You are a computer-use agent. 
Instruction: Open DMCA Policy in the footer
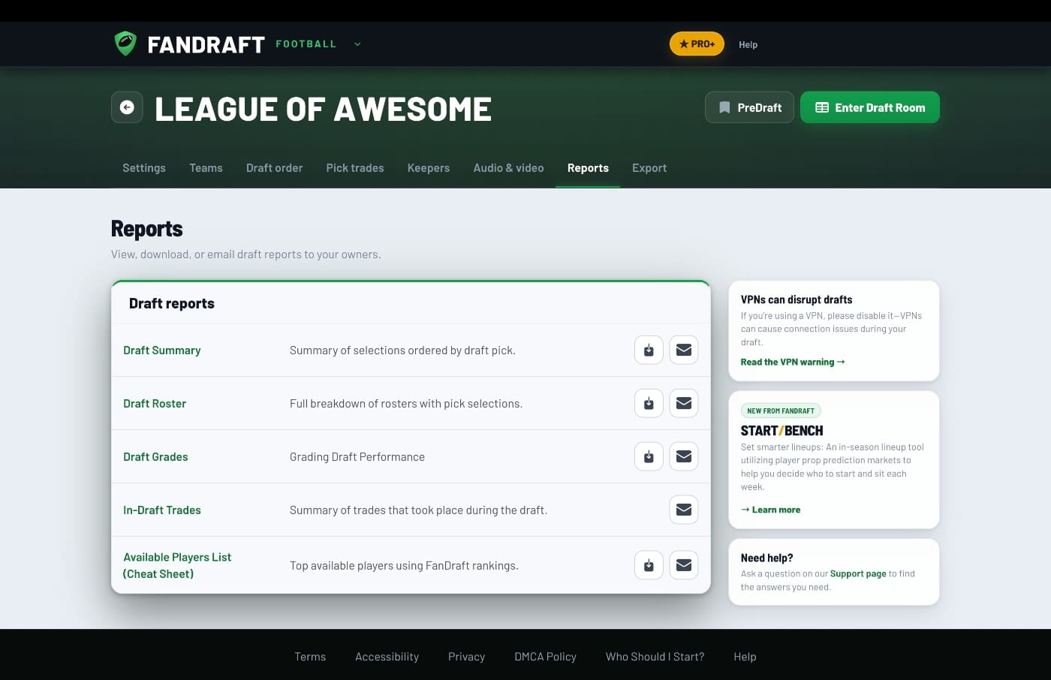(x=545, y=657)
